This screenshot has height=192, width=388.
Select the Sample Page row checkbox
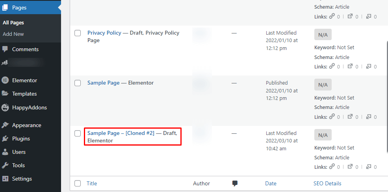click(78, 83)
